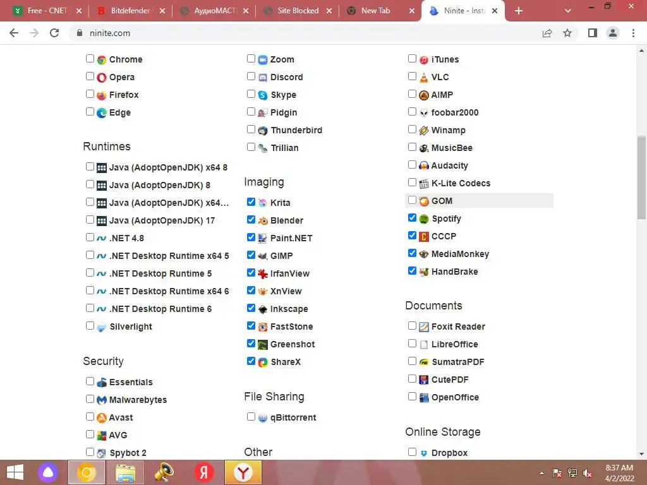Check the K-Lite Codecs checkbox

412,183
